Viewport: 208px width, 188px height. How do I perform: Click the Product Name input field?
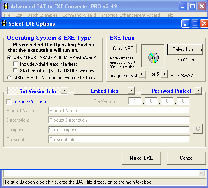pos(119,111)
